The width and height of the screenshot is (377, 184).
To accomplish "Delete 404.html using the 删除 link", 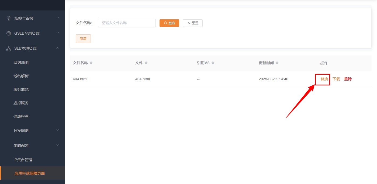I will point(348,79).
